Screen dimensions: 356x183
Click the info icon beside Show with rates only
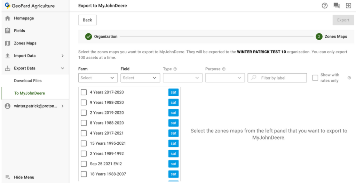349,78
